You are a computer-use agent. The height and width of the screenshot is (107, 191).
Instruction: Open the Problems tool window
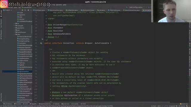pos(8,104)
